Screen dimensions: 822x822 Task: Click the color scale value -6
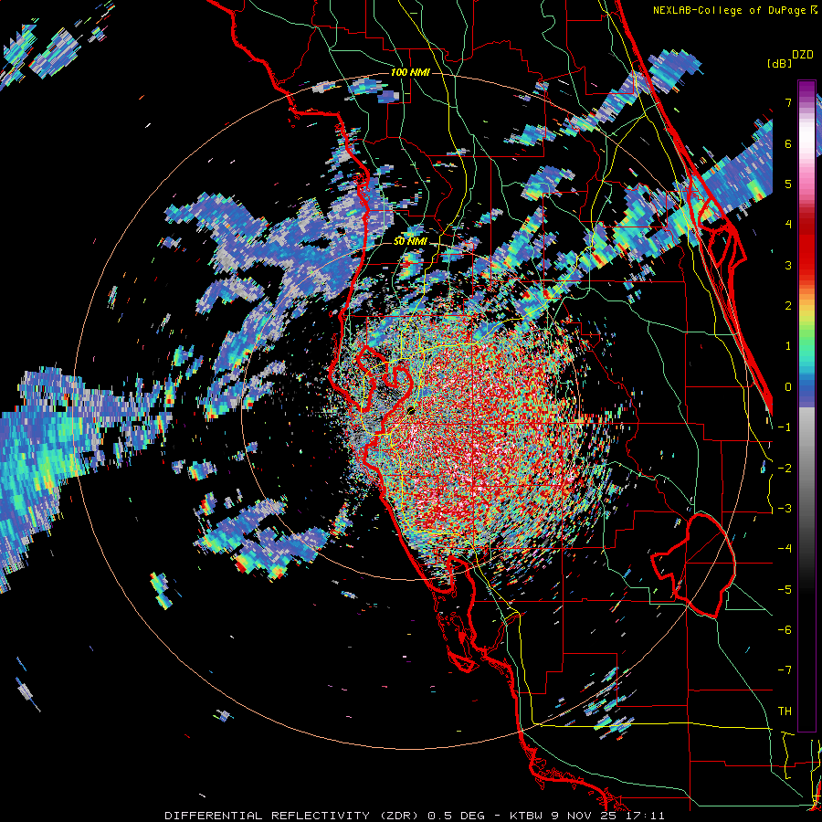tap(785, 630)
